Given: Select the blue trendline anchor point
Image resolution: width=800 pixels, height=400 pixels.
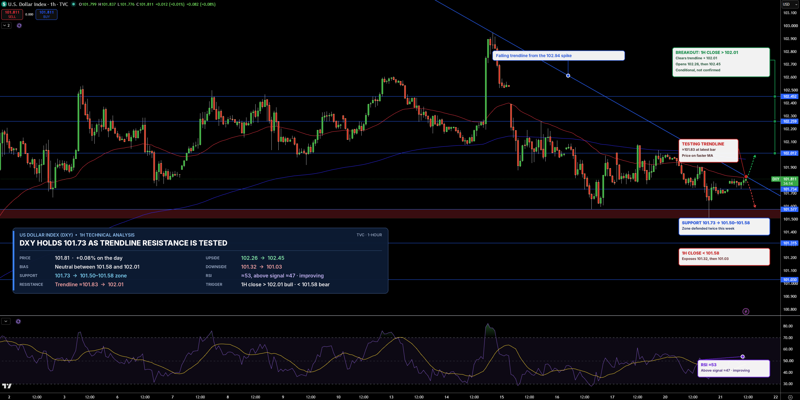Looking at the screenshot, I should click(568, 75).
